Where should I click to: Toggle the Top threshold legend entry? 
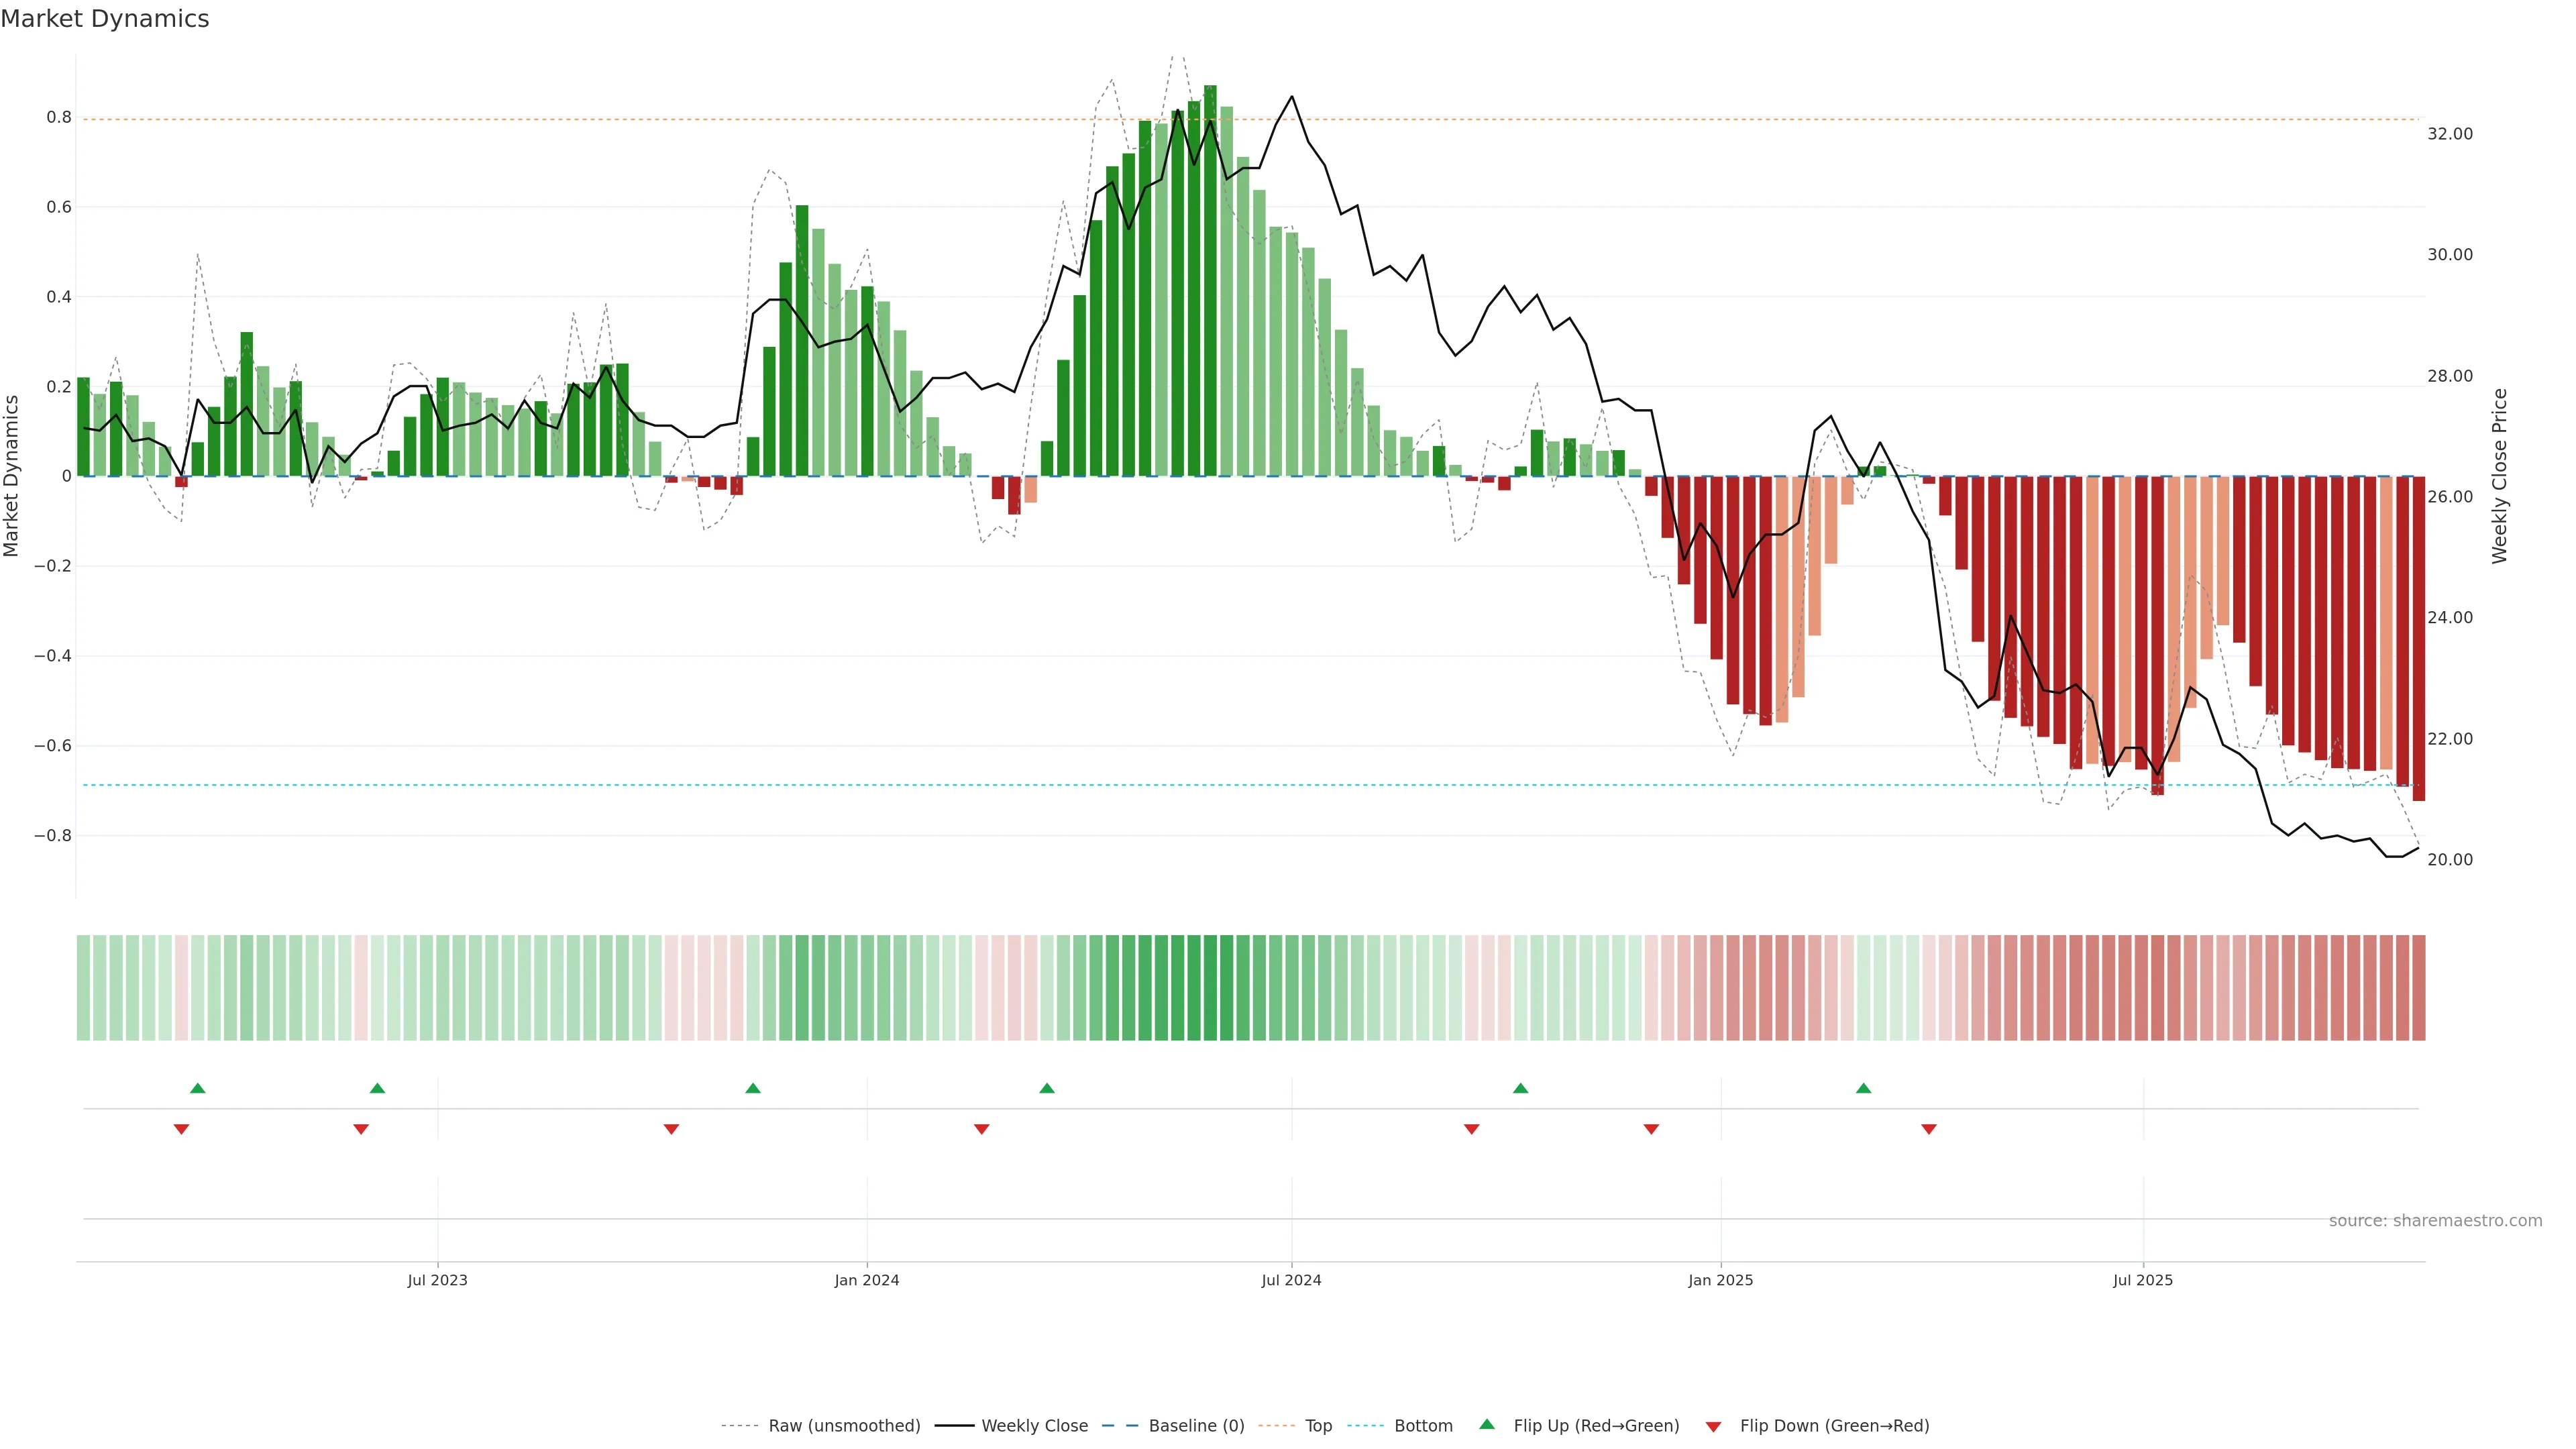pos(1318,1426)
